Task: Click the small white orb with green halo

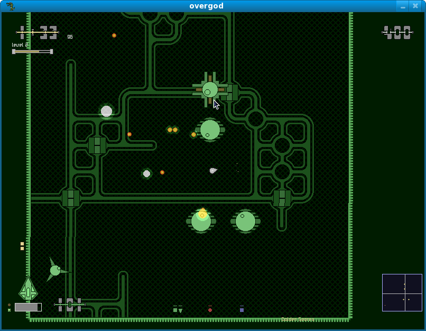Action: 147,173
